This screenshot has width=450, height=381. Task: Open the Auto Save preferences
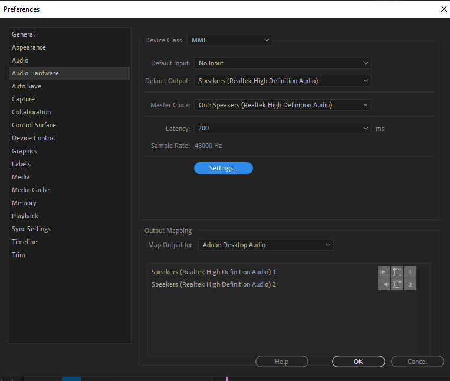(x=70, y=86)
